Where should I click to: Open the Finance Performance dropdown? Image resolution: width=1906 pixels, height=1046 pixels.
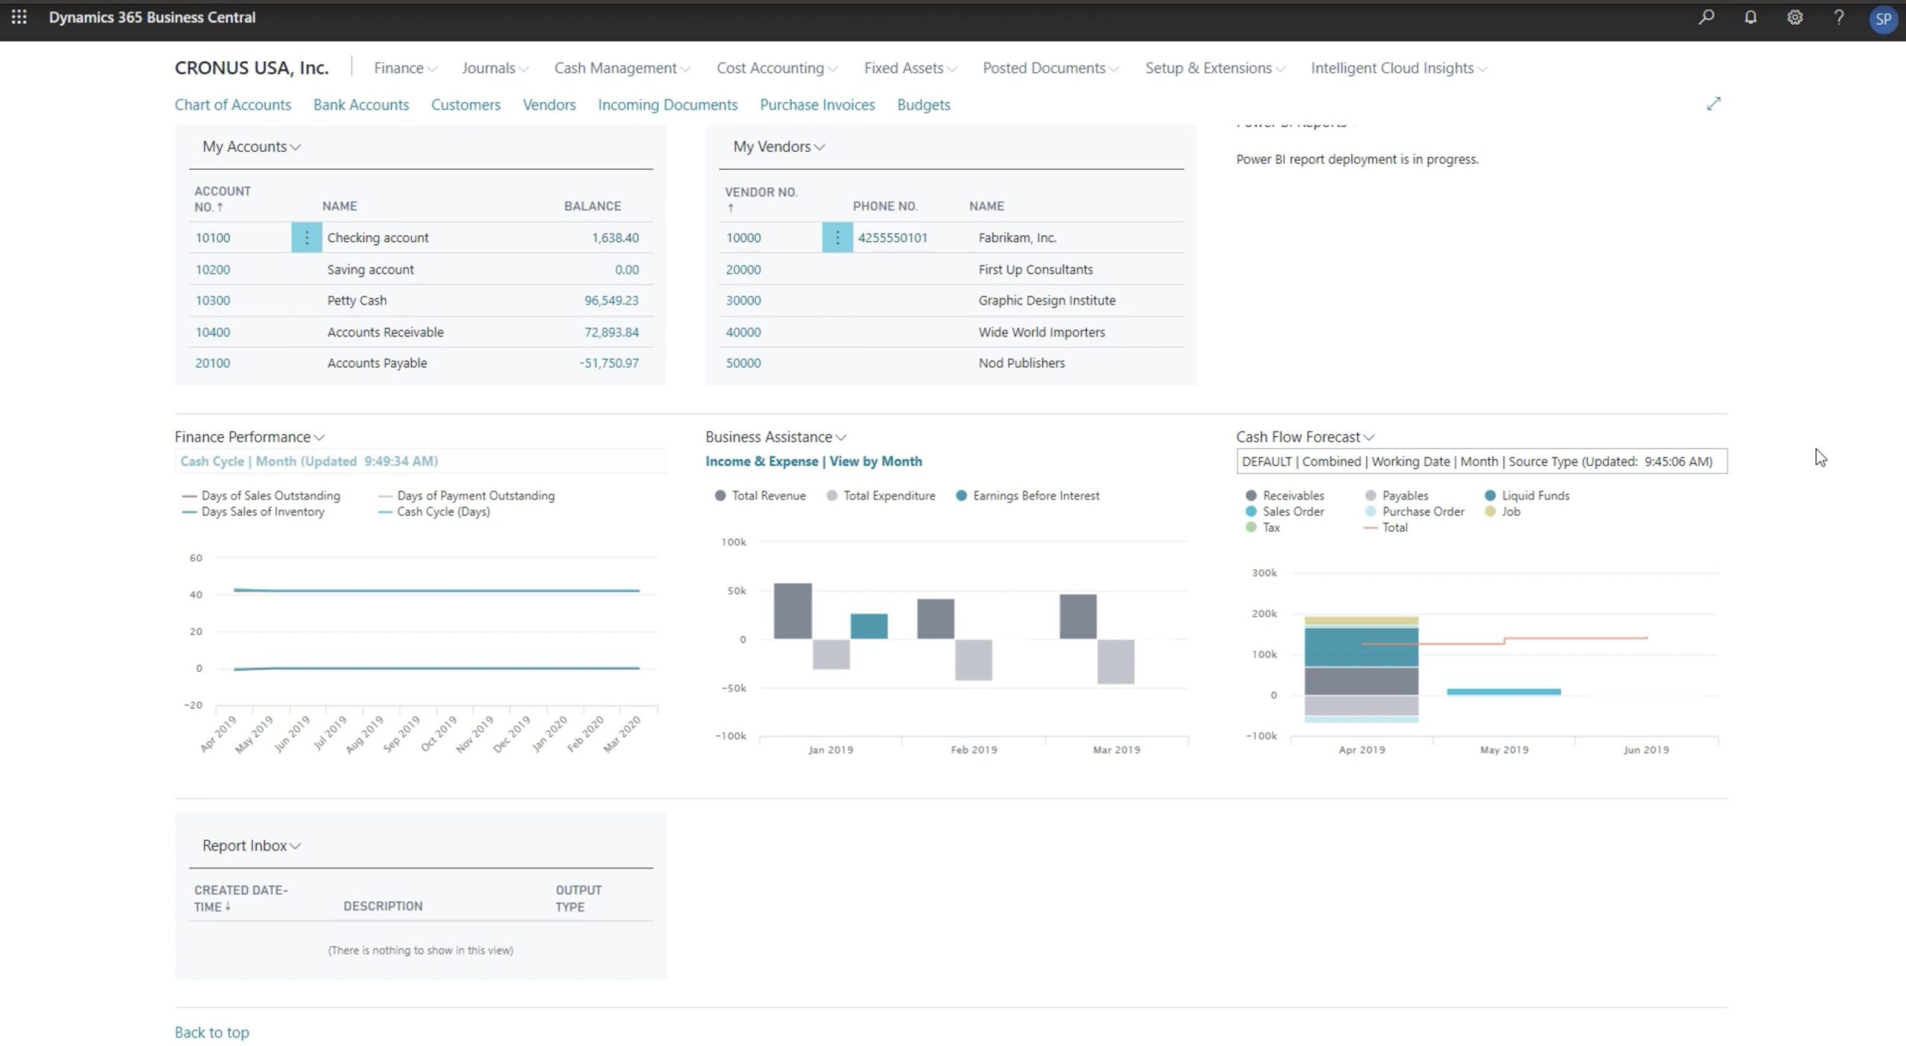(249, 437)
